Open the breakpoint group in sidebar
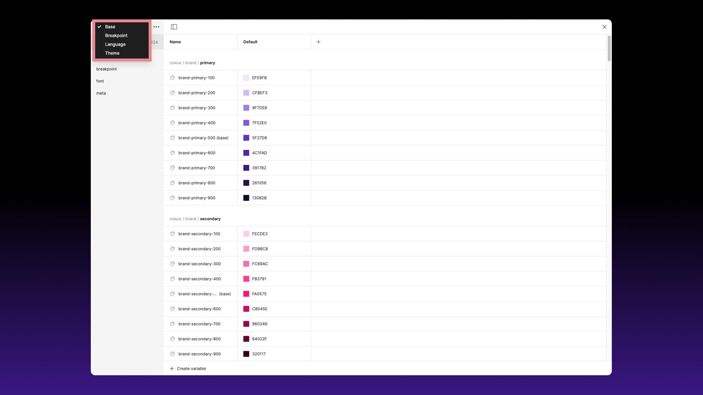703x395 pixels. pyautogui.click(x=107, y=69)
